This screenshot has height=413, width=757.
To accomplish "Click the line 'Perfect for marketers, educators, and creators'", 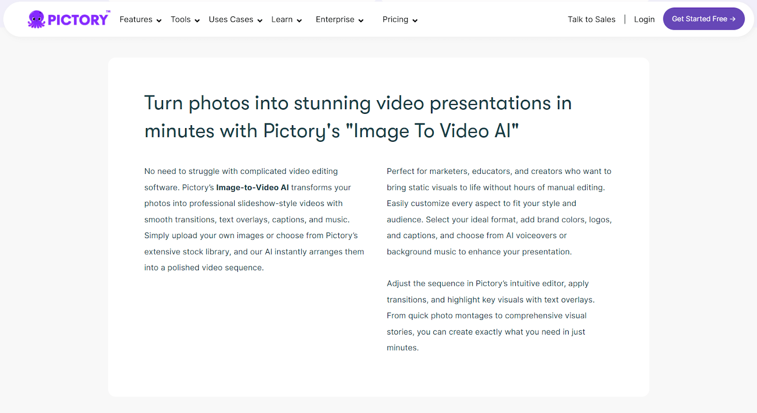I will (499, 171).
